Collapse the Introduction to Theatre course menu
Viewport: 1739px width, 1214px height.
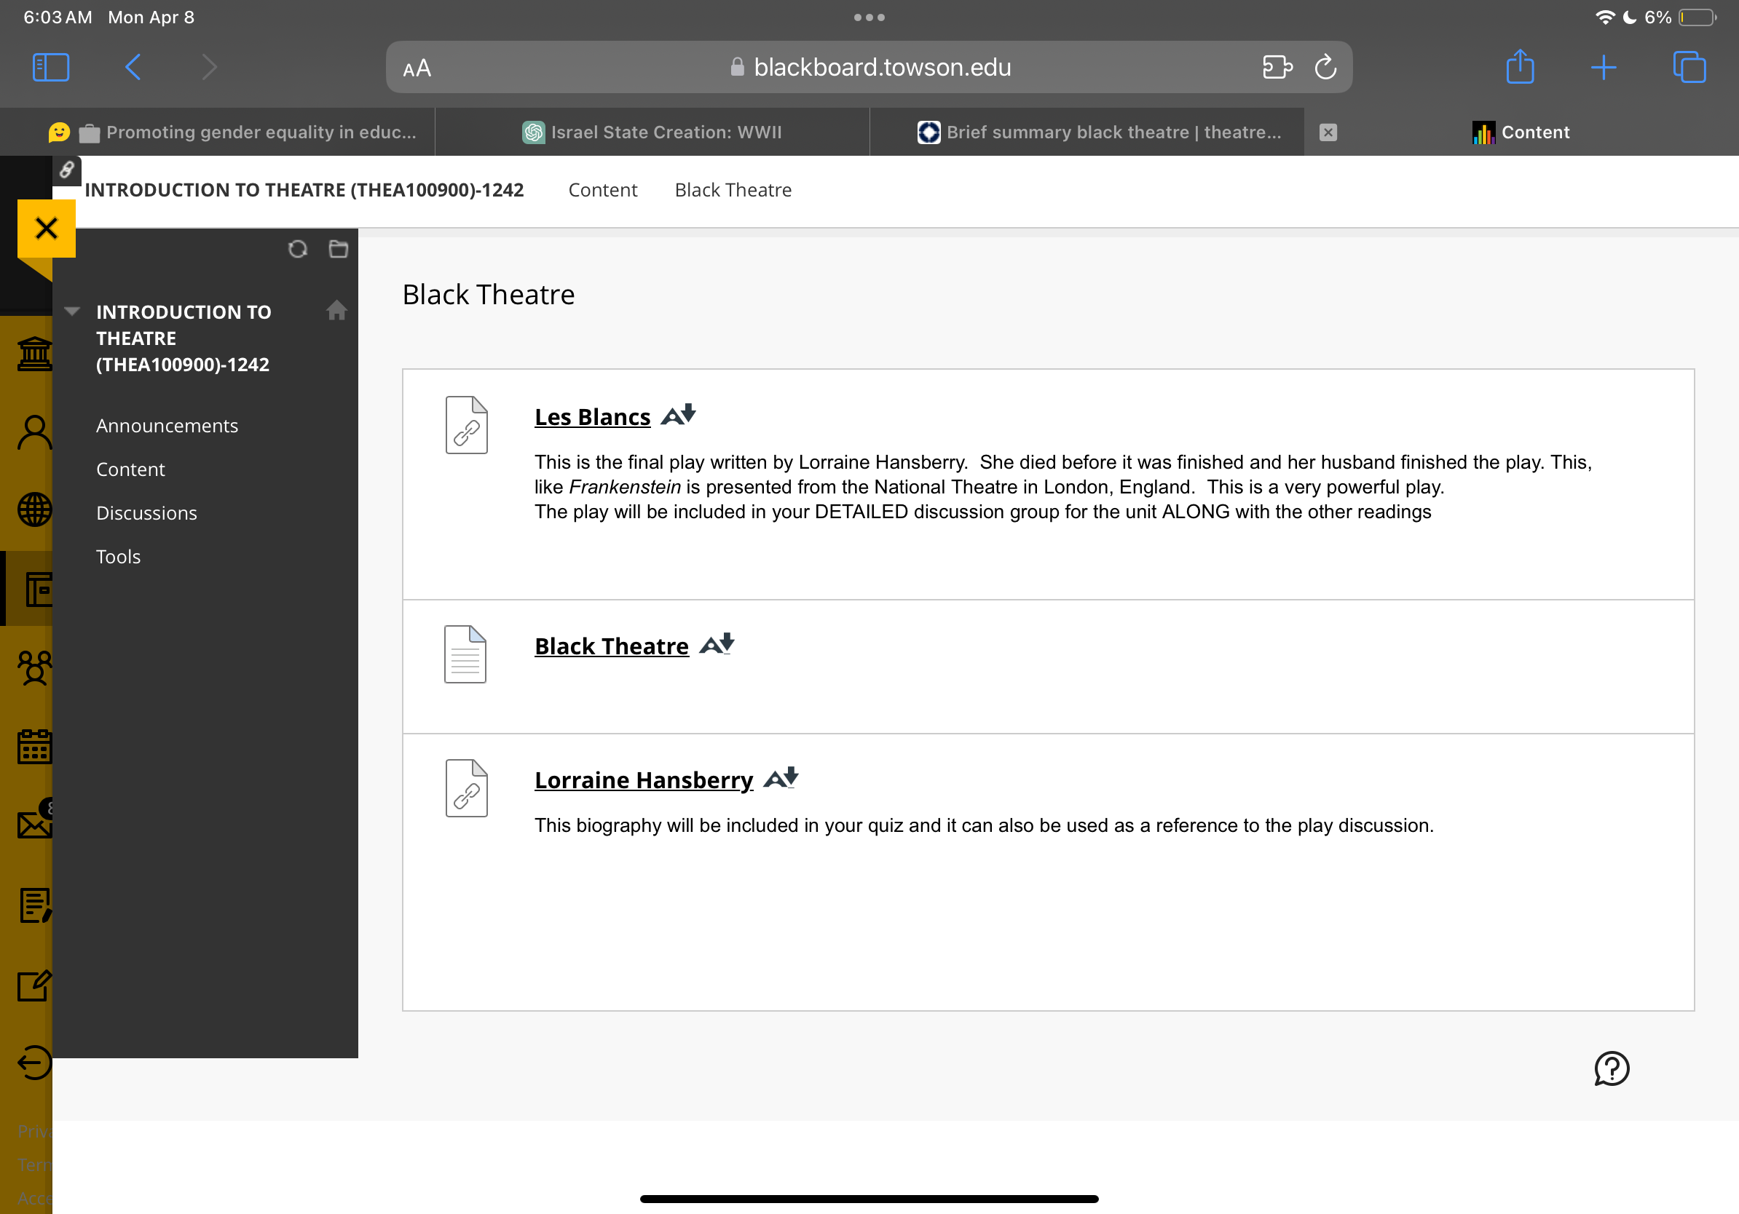click(x=72, y=311)
